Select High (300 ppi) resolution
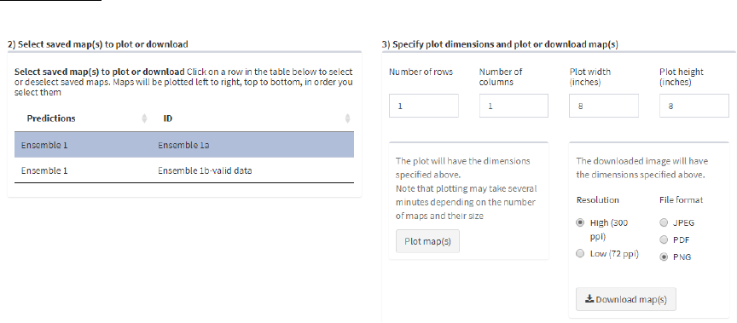 [580, 222]
